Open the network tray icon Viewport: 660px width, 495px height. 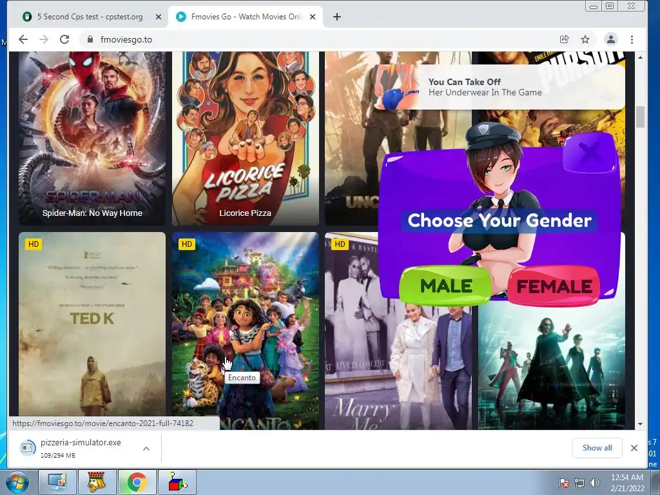click(x=579, y=483)
